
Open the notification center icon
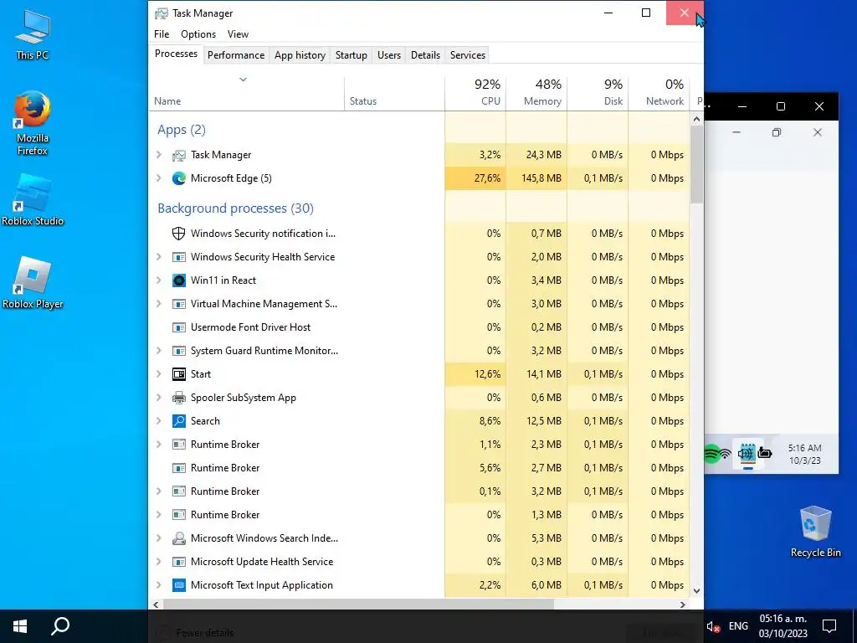[x=829, y=626]
